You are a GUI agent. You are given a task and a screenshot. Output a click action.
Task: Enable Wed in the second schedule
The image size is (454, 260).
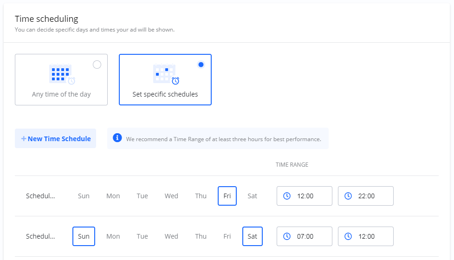[x=171, y=236]
